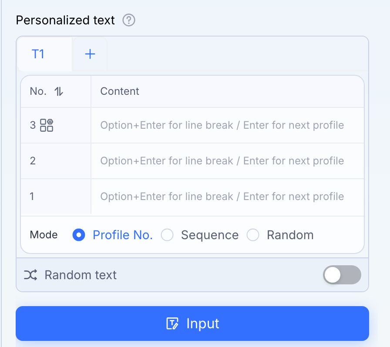Click the Content column header
The width and height of the screenshot is (390, 347).
click(x=119, y=91)
